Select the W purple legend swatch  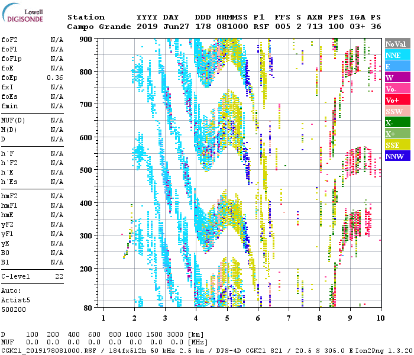click(x=397, y=78)
